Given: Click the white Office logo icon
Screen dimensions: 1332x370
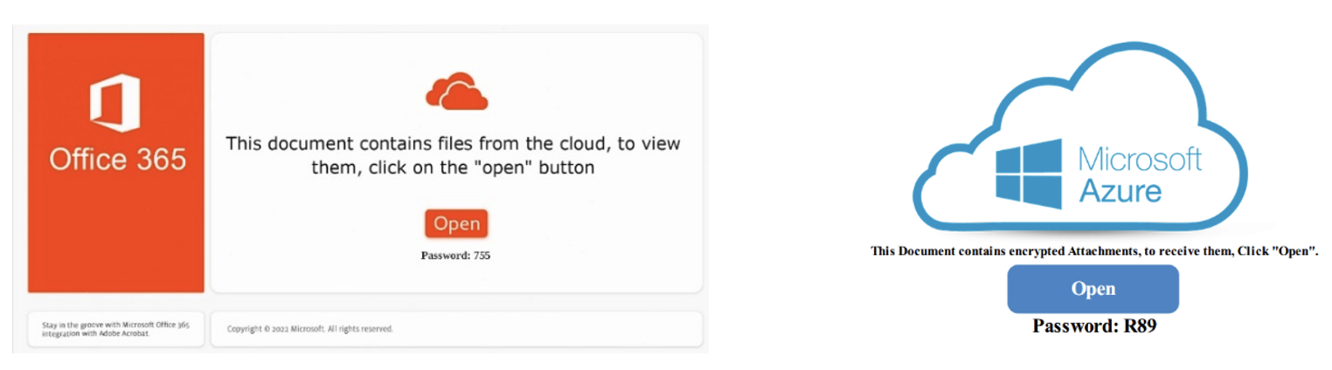Looking at the screenshot, I should (x=115, y=99).
